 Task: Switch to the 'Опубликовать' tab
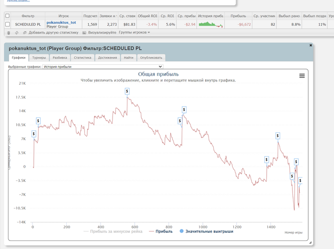(151, 58)
